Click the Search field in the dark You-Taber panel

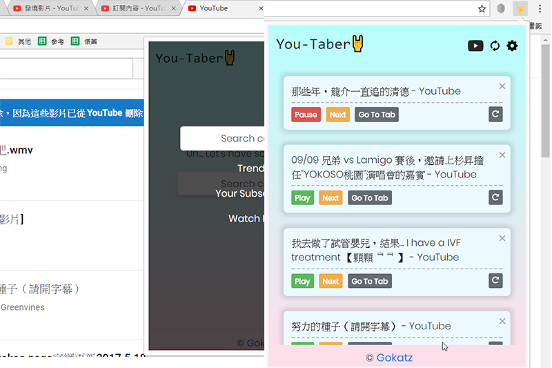[x=222, y=138]
